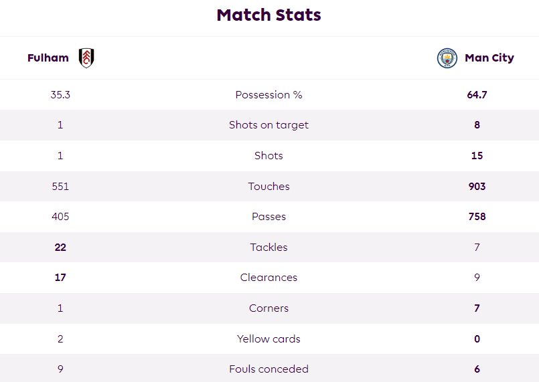539x382 pixels.
Task: Select Man City's 903 touches figure
Action: click(477, 186)
